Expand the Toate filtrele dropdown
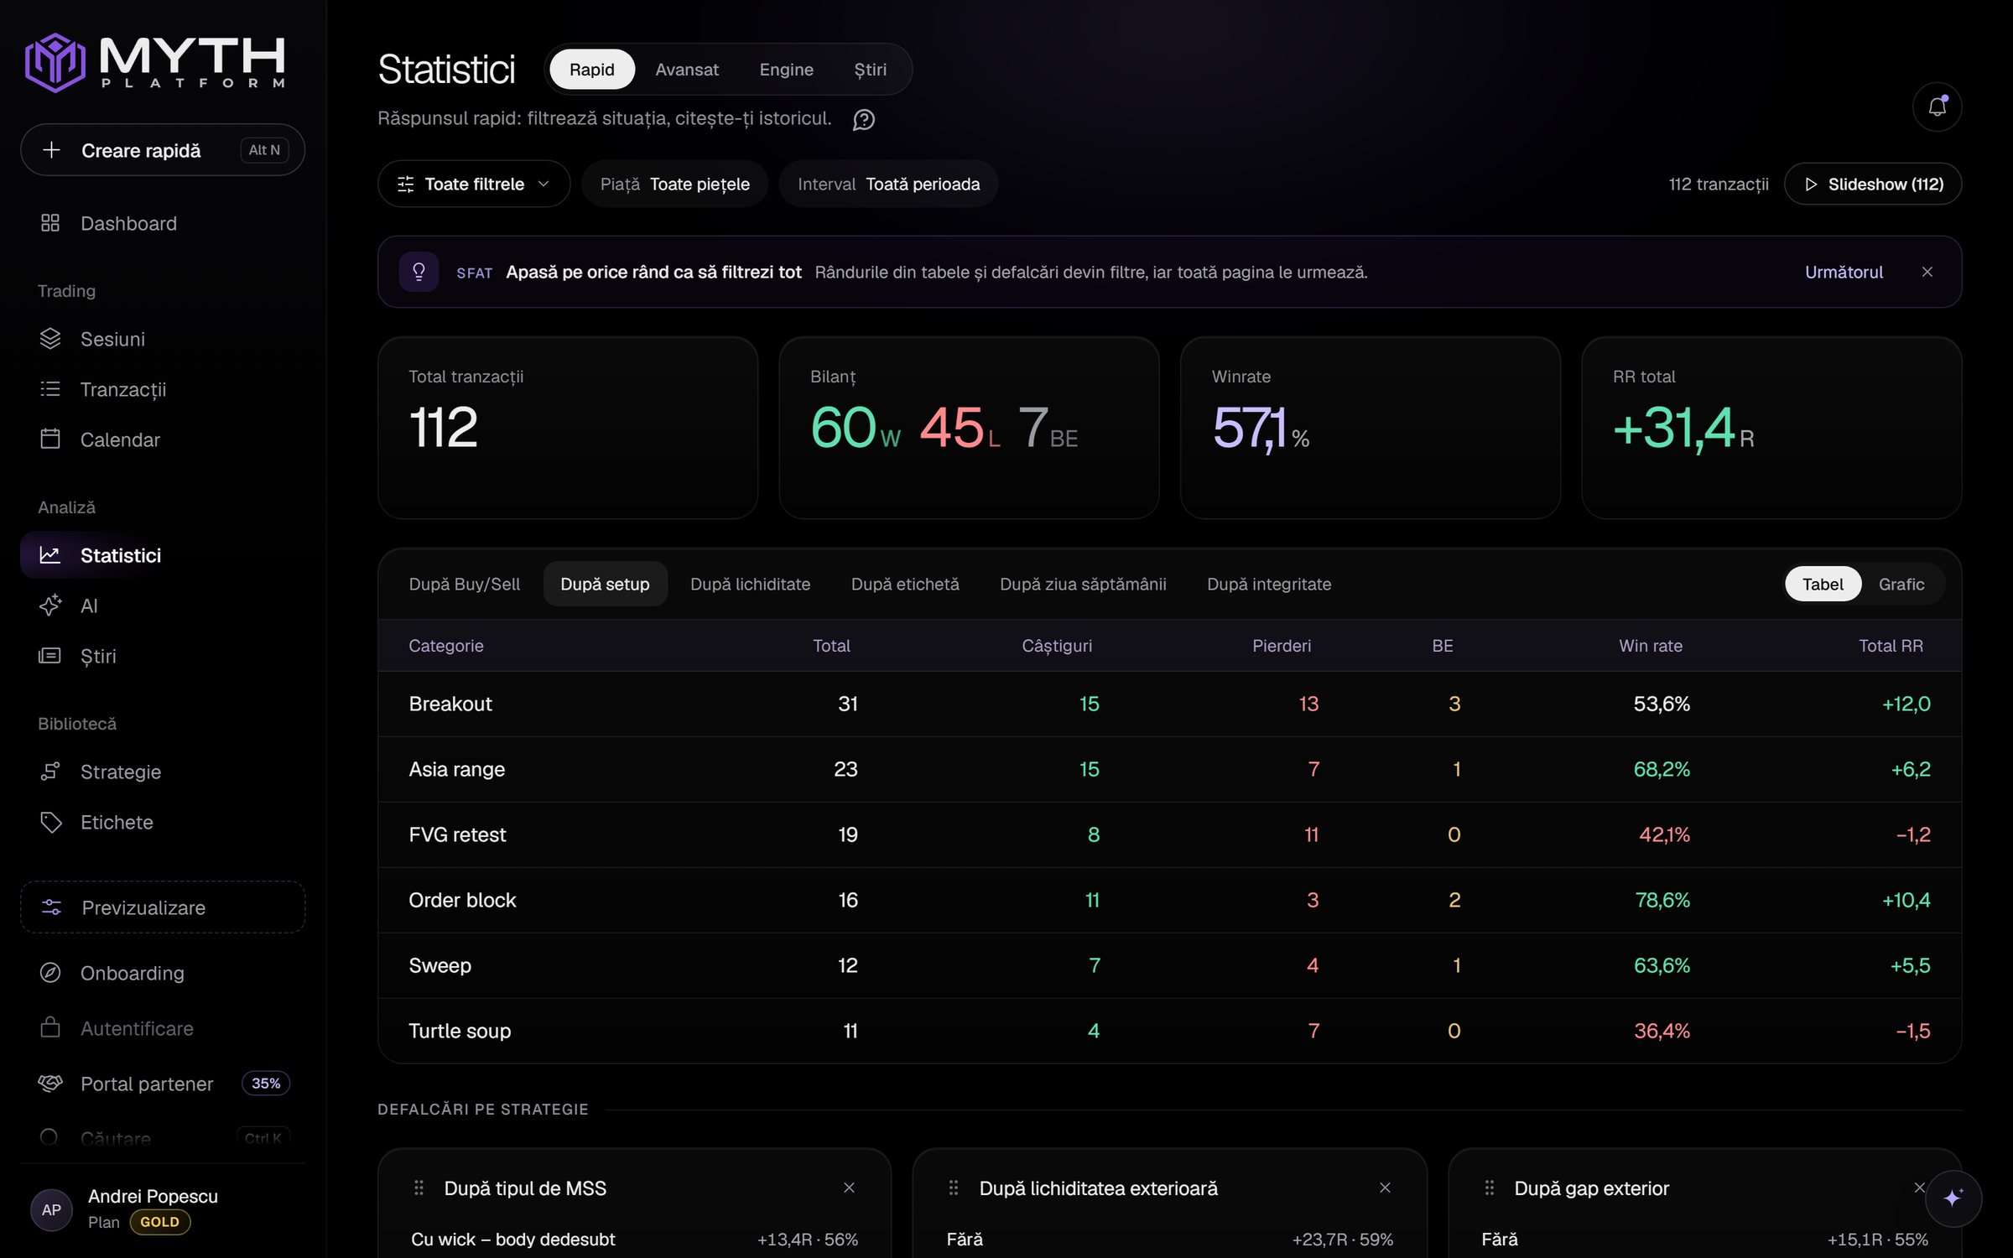Viewport: 2013px width, 1258px height. 474,184
